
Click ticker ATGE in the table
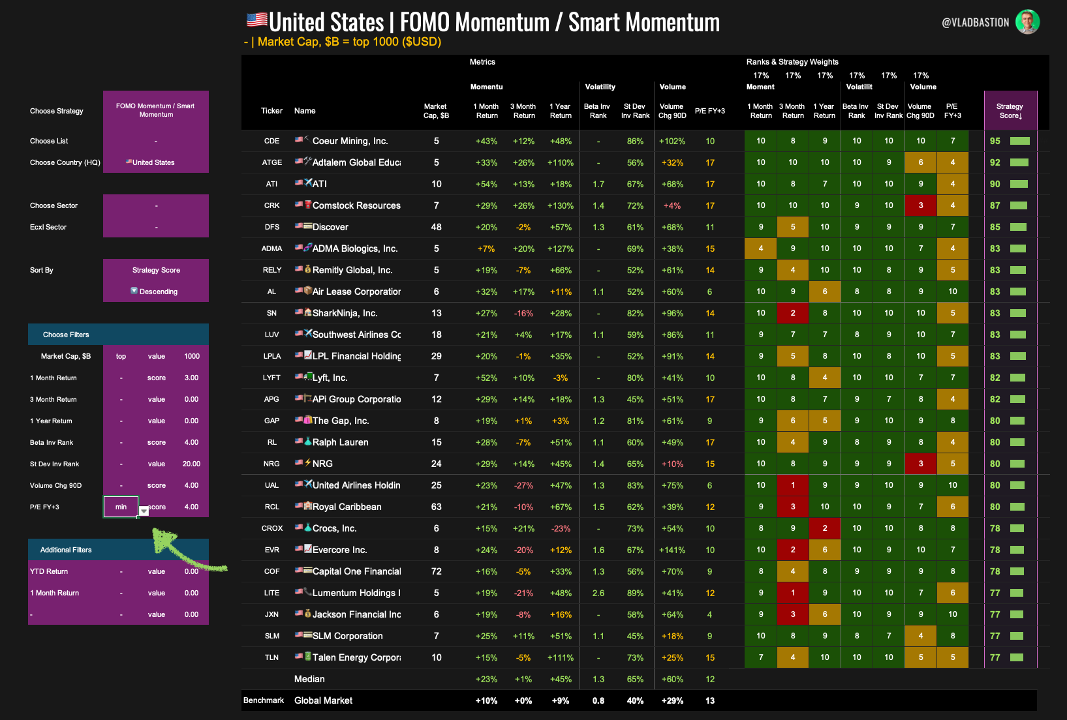[272, 162]
